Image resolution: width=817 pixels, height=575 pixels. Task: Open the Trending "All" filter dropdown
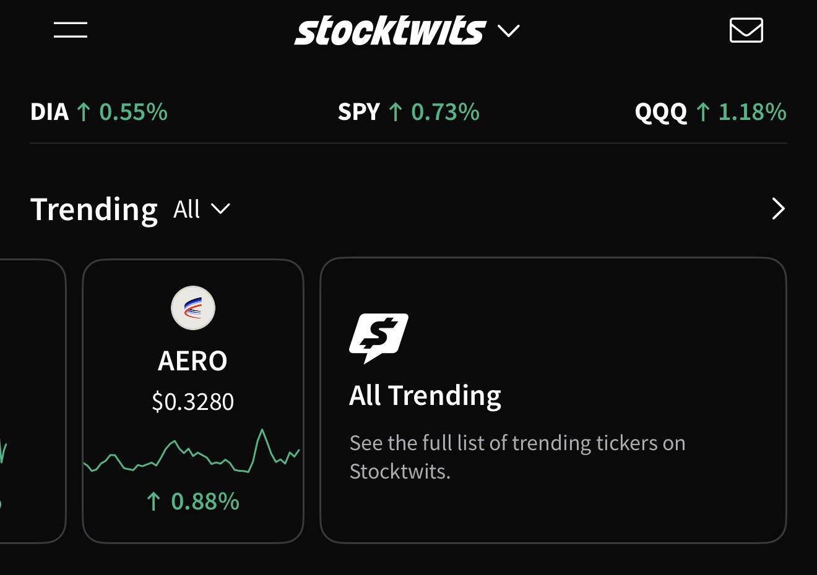202,210
